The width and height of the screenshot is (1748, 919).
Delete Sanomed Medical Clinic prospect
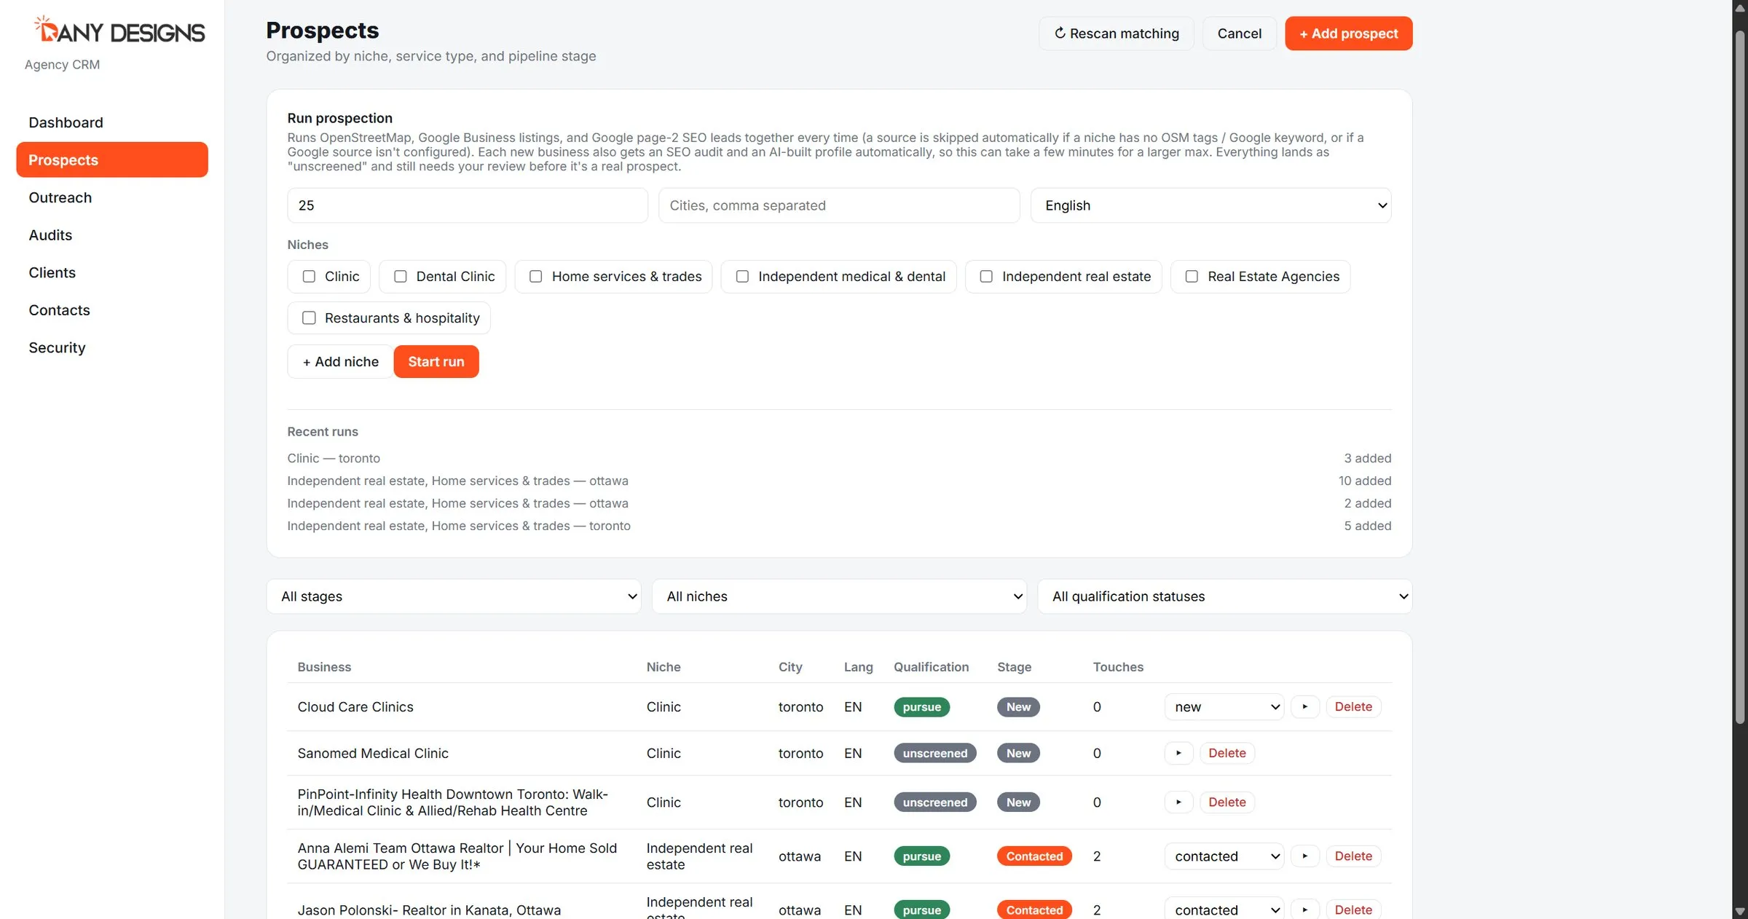[x=1227, y=753]
